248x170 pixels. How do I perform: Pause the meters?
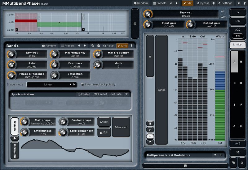150,124
